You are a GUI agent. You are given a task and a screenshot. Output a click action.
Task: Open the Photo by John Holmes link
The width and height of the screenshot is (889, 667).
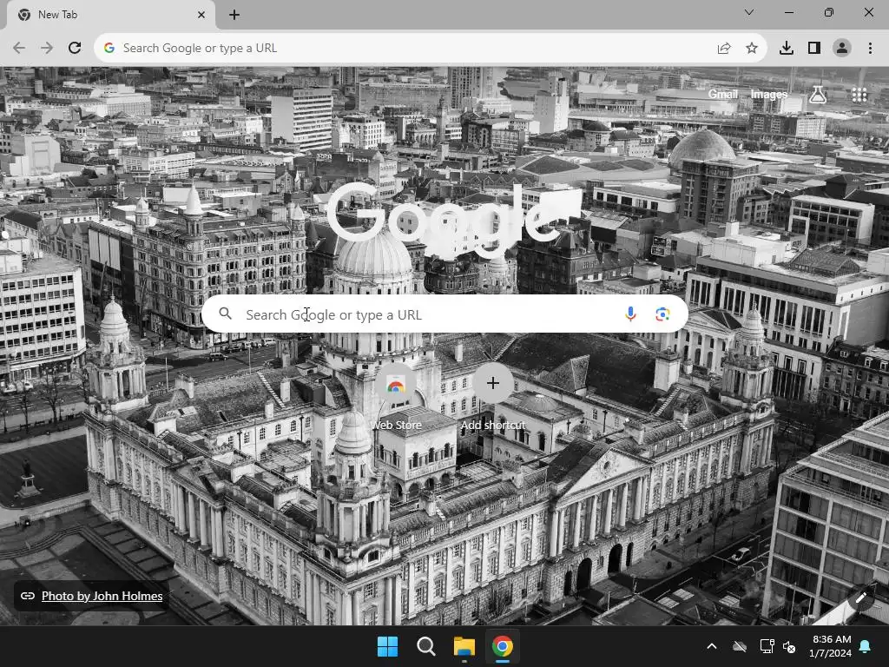pos(102,596)
